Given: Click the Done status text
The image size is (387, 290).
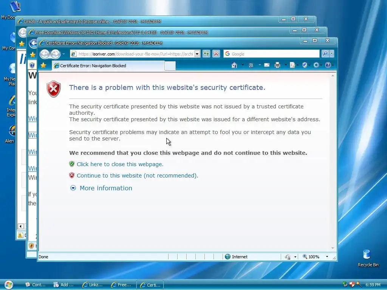Looking at the screenshot, I should coord(43,257).
